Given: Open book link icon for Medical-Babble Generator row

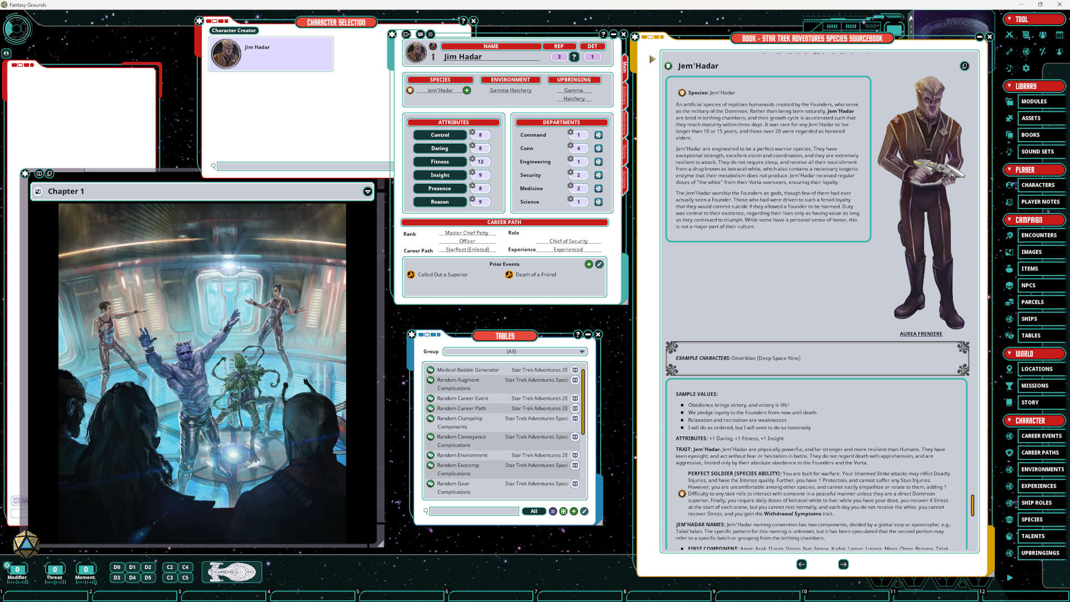Looking at the screenshot, I should point(575,370).
